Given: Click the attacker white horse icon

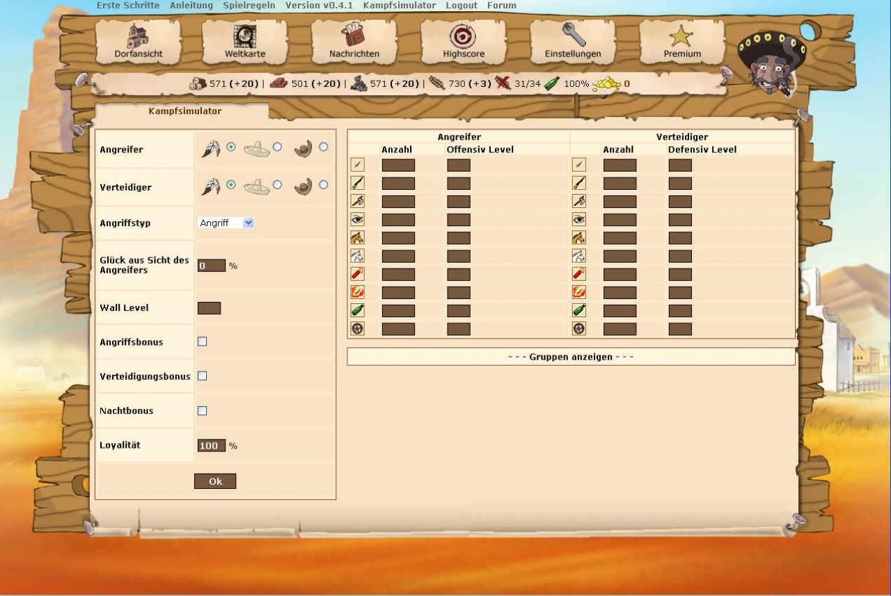Looking at the screenshot, I should click(x=357, y=256).
